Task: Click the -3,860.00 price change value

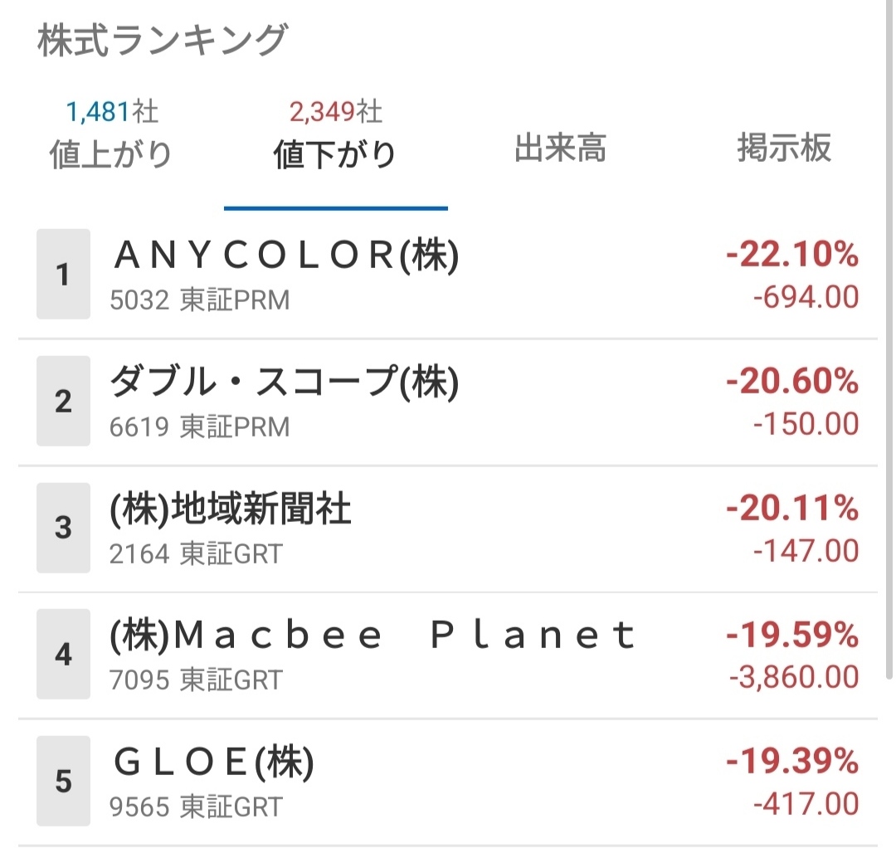Action: point(794,678)
